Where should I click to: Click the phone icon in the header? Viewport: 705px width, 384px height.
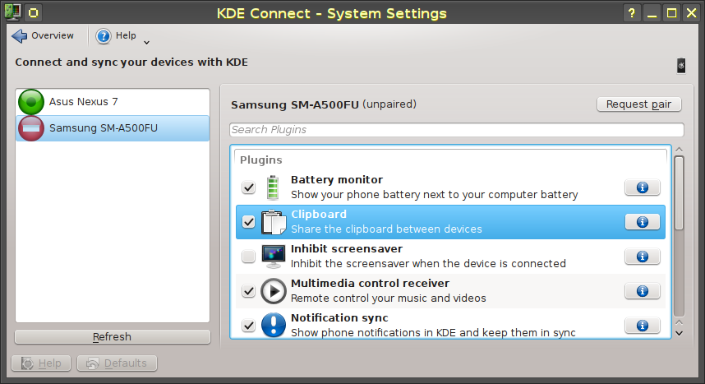(681, 66)
